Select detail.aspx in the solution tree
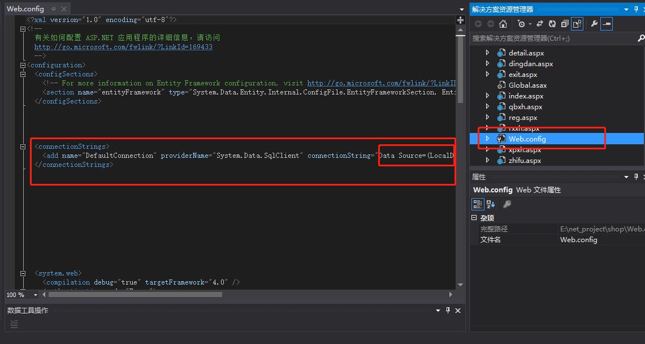645x344 pixels. point(526,53)
